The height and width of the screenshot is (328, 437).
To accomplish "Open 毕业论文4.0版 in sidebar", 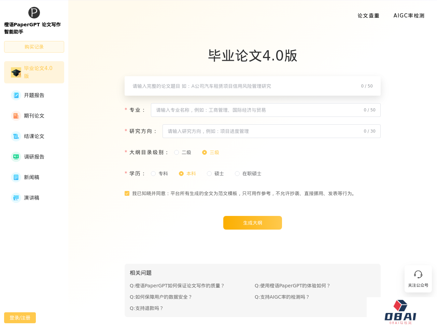I will coord(34,72).
